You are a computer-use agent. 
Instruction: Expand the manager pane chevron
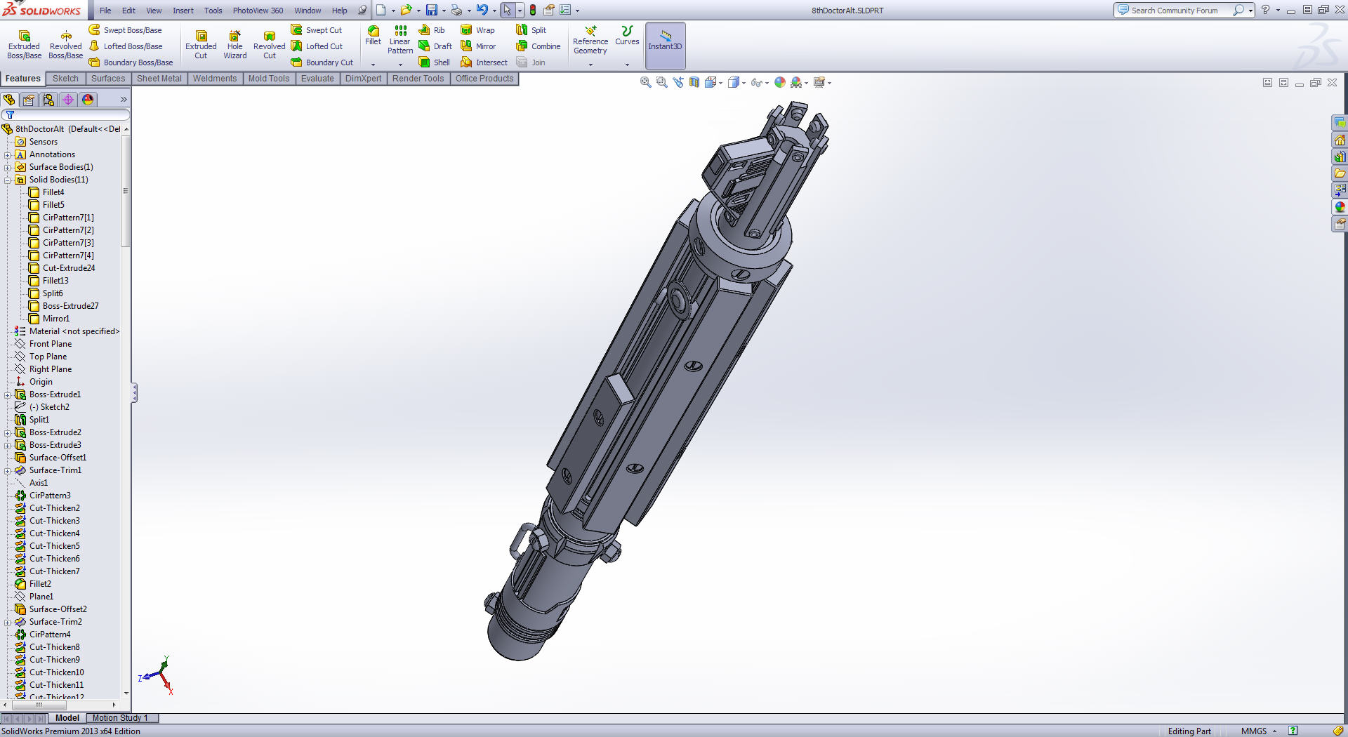pyautogui.click(x=124, y=100)
